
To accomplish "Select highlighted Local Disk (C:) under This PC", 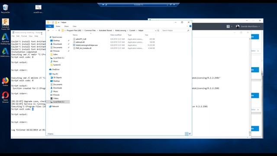I will pyautogui.click(x=58, y=102).
